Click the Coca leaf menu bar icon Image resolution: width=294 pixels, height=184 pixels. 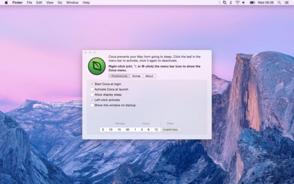225,2
